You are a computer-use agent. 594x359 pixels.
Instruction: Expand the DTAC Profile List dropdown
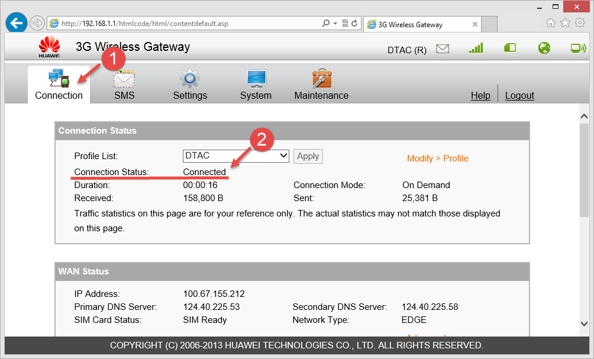(236, 156)
